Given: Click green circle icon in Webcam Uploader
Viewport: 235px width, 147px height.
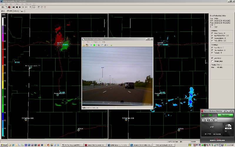Looking at the screenshot, I should [94, 45].
